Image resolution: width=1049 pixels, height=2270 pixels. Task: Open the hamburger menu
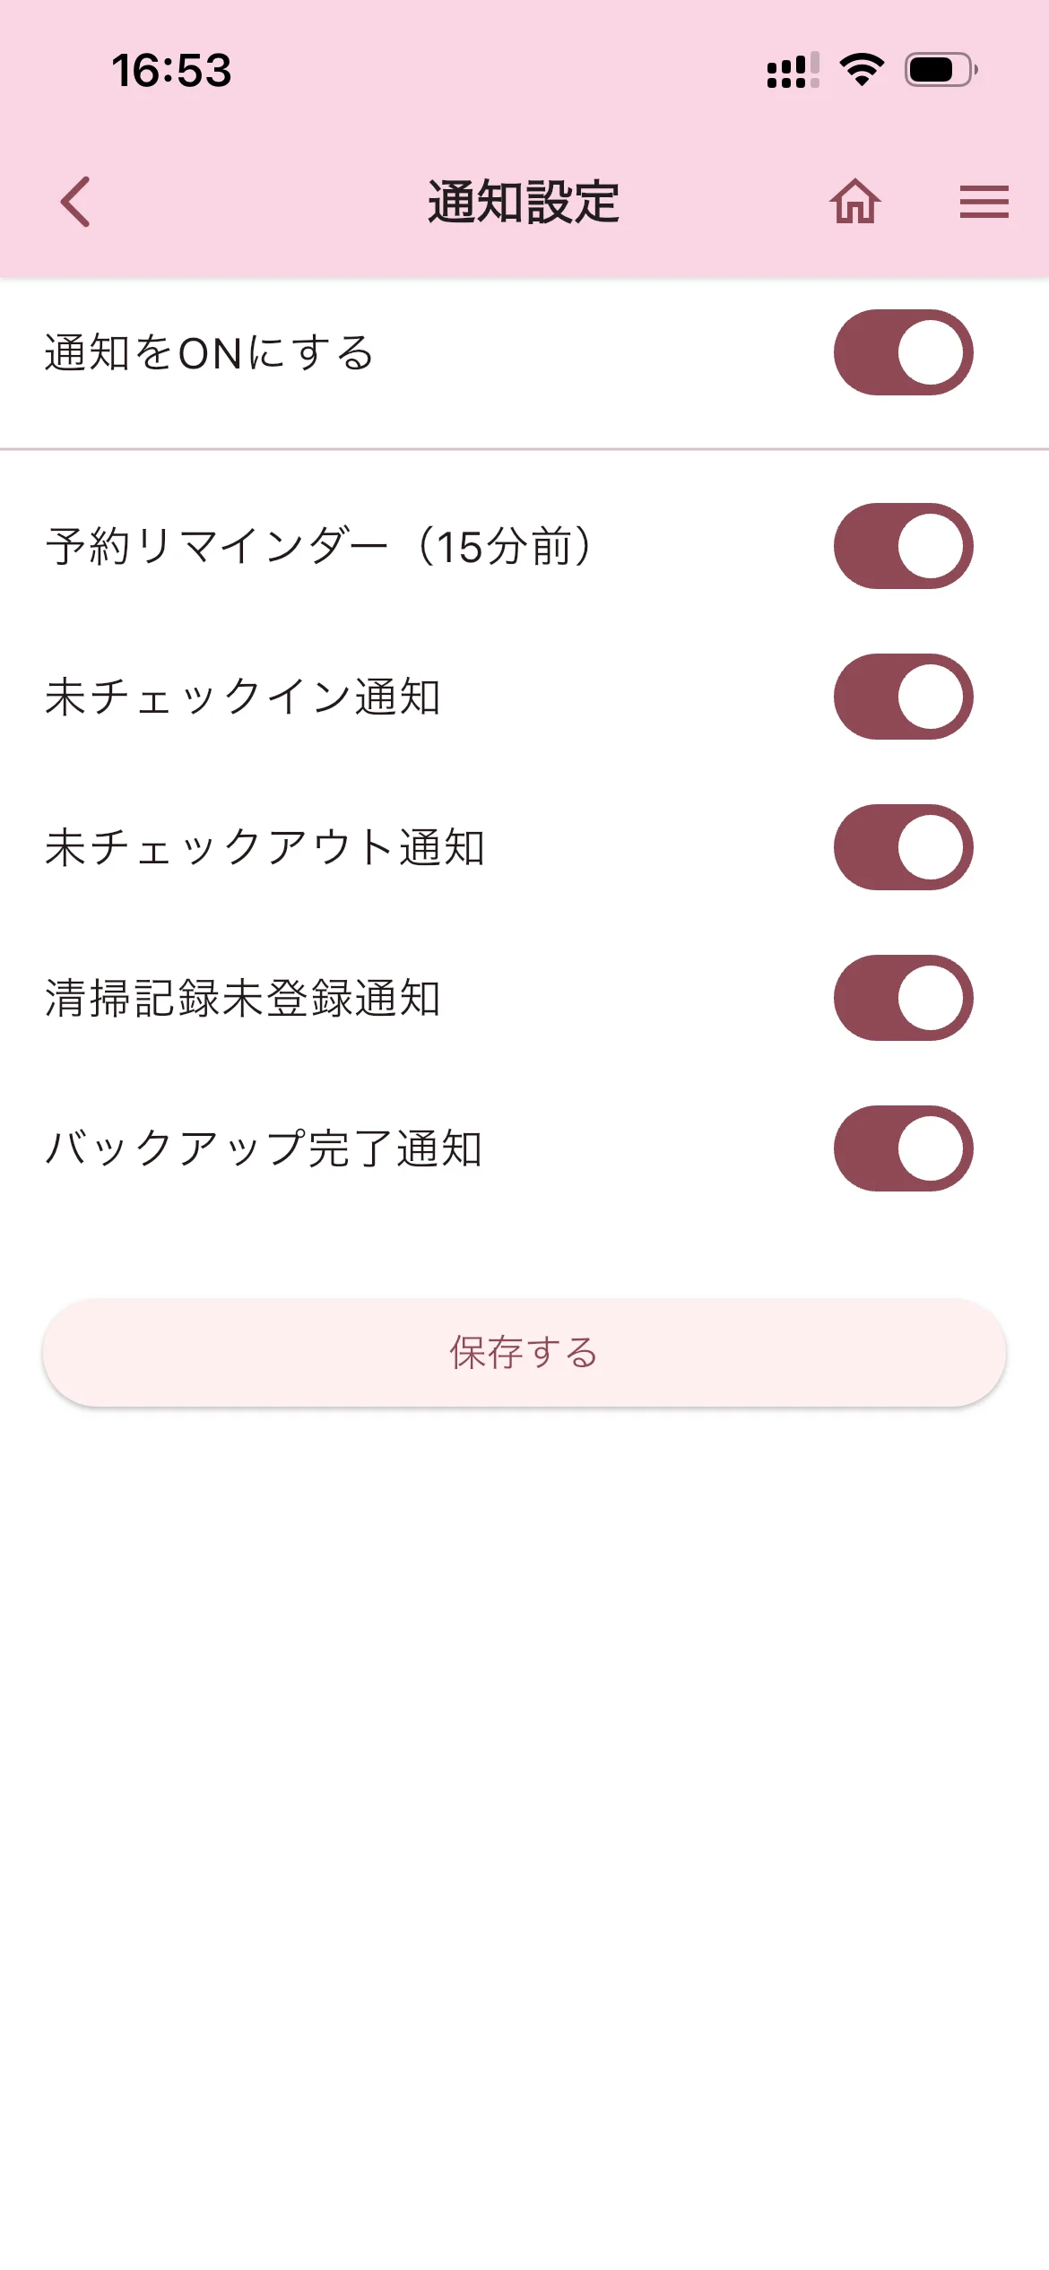[x=984, y=202]
